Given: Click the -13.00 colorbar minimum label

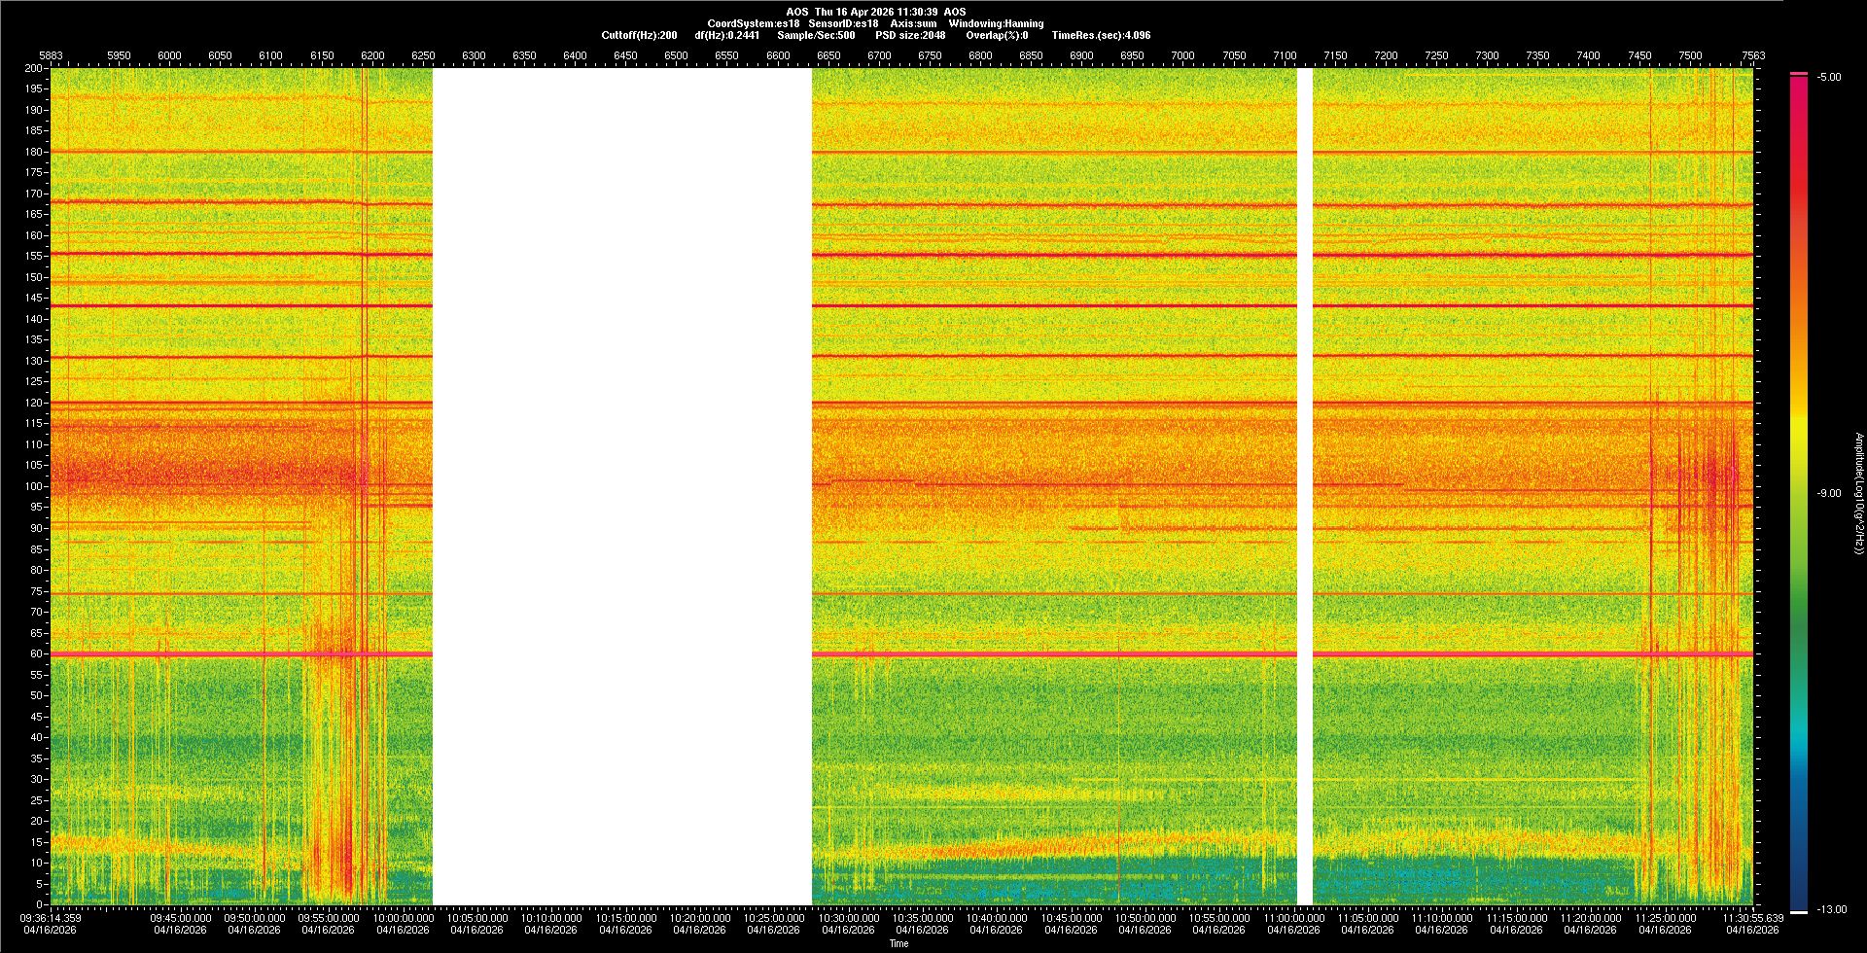Looking at the screenshot, I should [x=1830, y=910].
